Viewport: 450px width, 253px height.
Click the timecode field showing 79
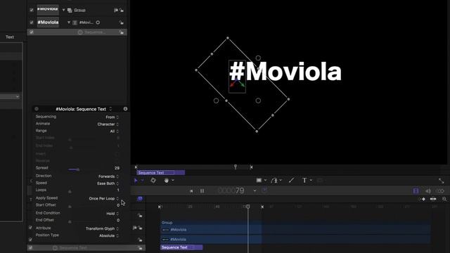(231, 190)
